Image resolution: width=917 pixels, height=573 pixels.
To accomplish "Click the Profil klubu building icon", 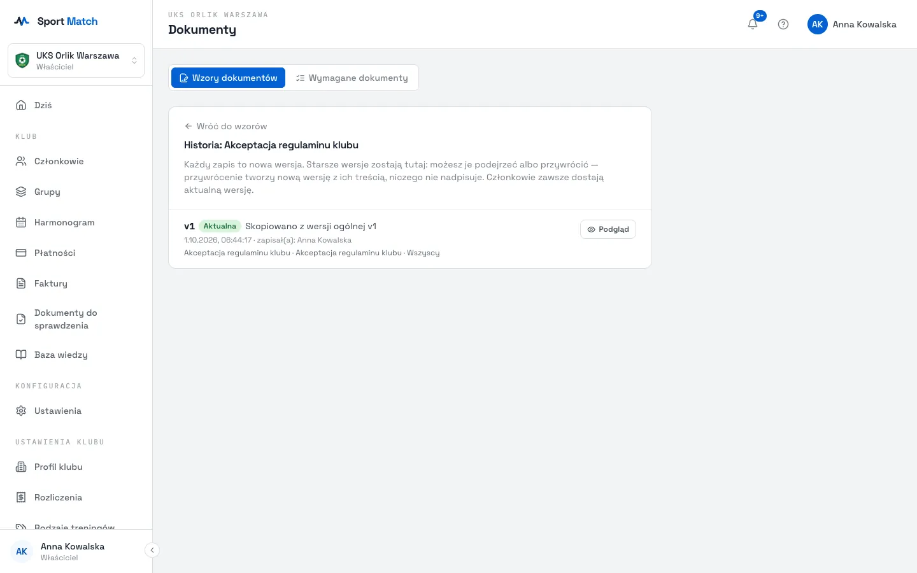I will coord(21,467).
